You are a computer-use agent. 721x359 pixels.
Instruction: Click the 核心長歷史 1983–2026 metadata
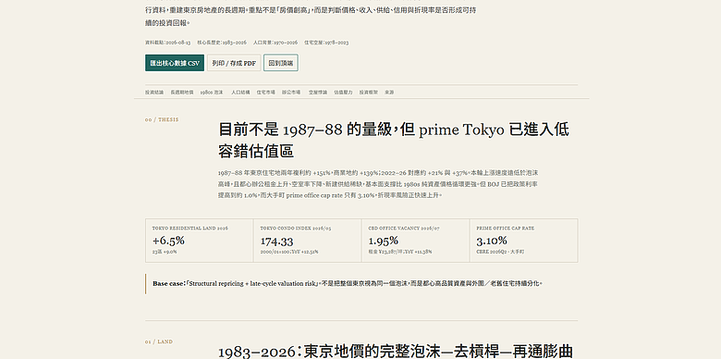222,43
